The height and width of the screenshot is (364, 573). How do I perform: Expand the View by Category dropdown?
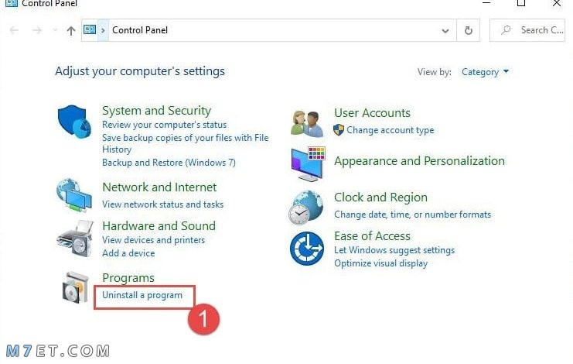coord(485,72)
